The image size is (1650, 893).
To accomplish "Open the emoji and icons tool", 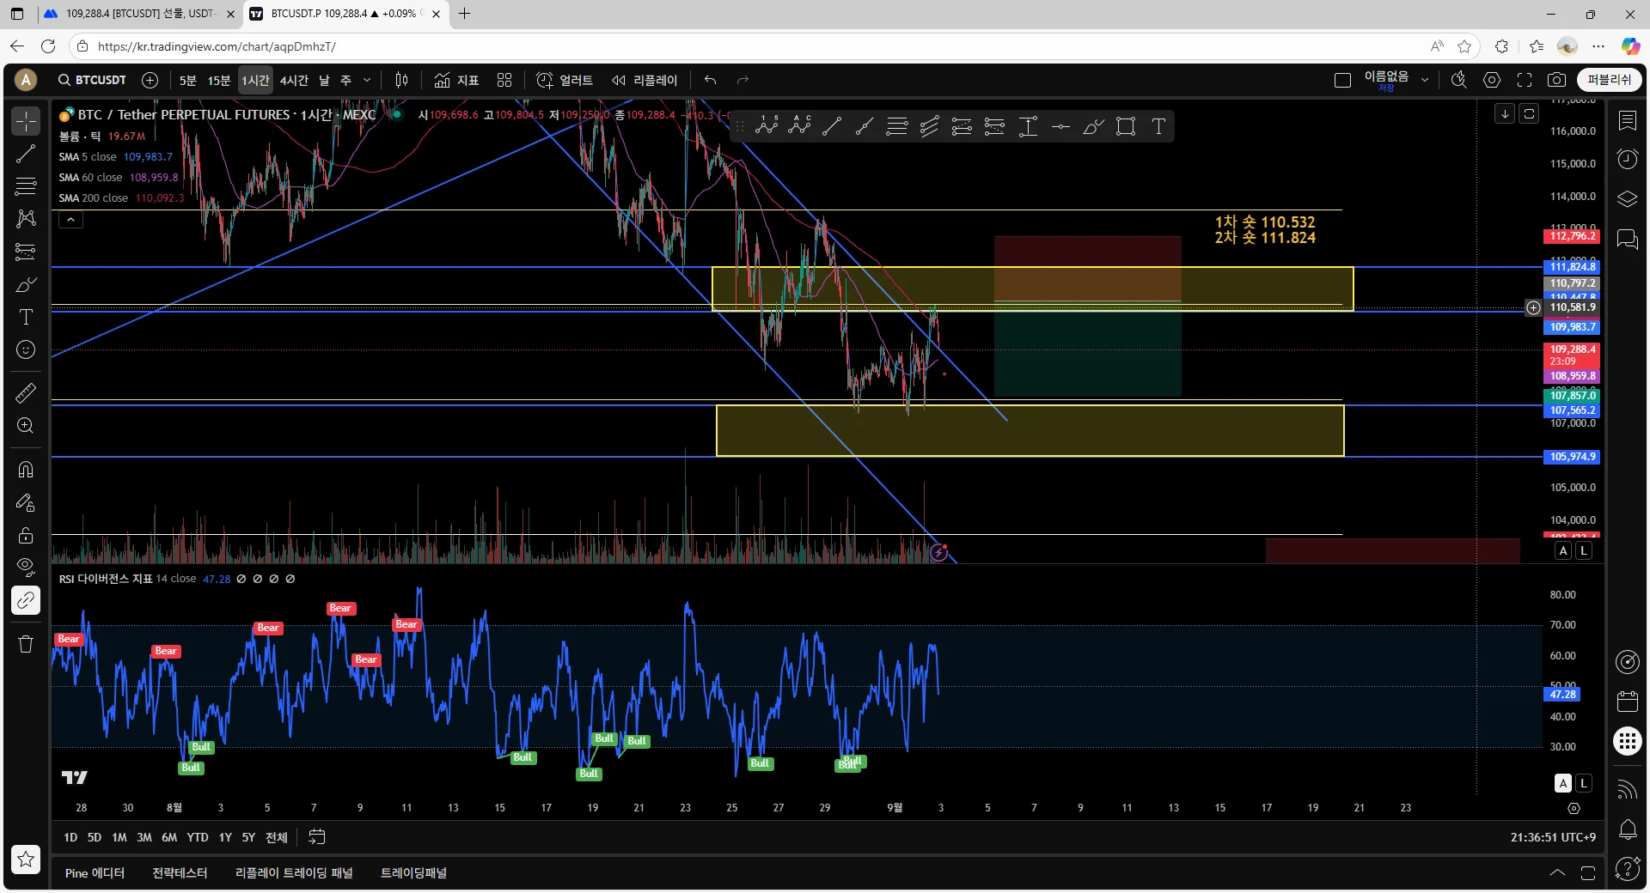I will pos(26,349).
